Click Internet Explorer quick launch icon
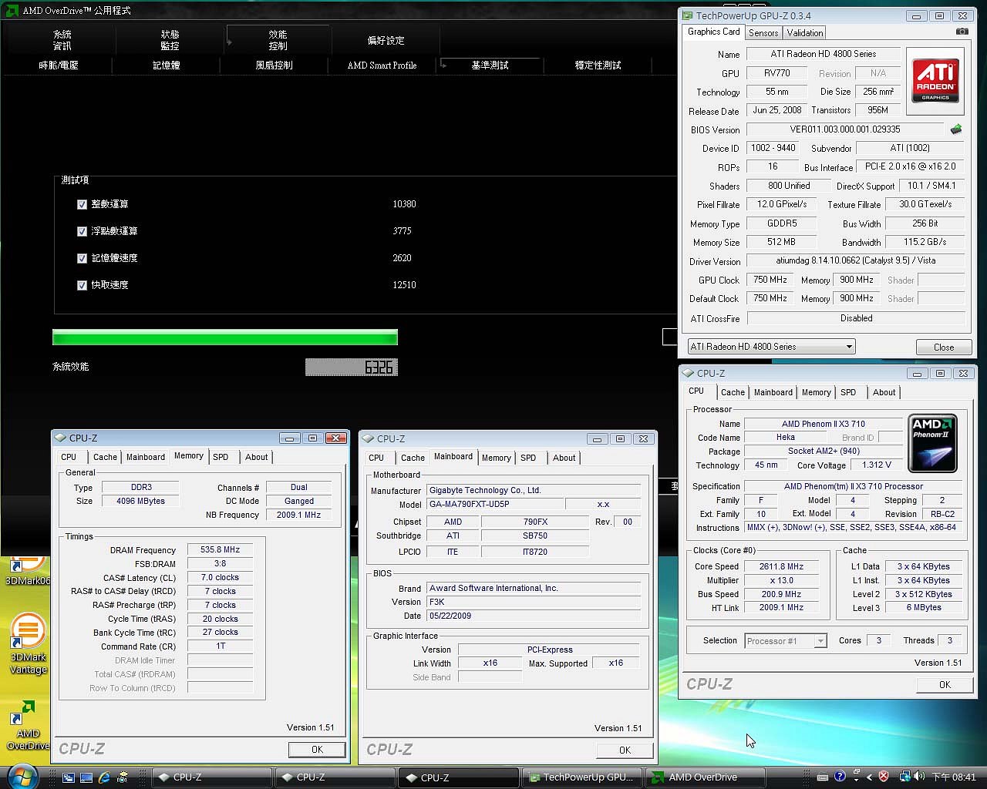This screenshot has width=987, height=789. pyautogui.click(x=104, y=777)
